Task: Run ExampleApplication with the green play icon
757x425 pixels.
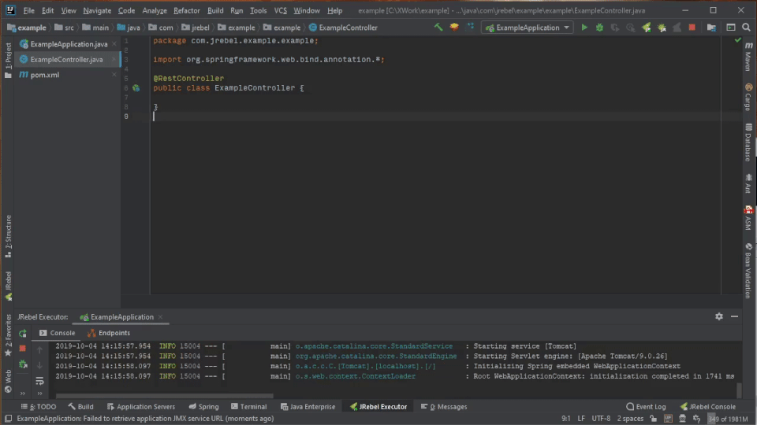Action: tap(584, 28)
